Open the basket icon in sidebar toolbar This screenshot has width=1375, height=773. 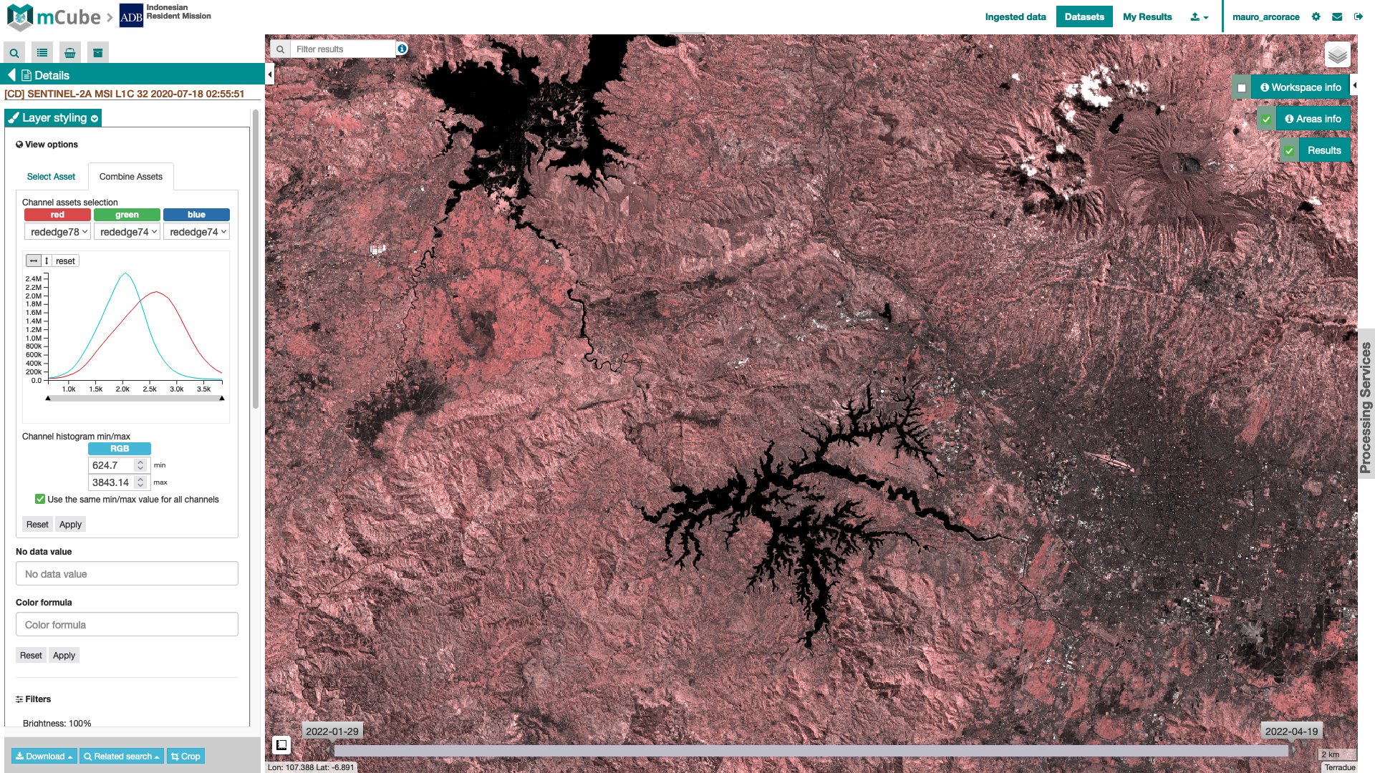[70, 53]
